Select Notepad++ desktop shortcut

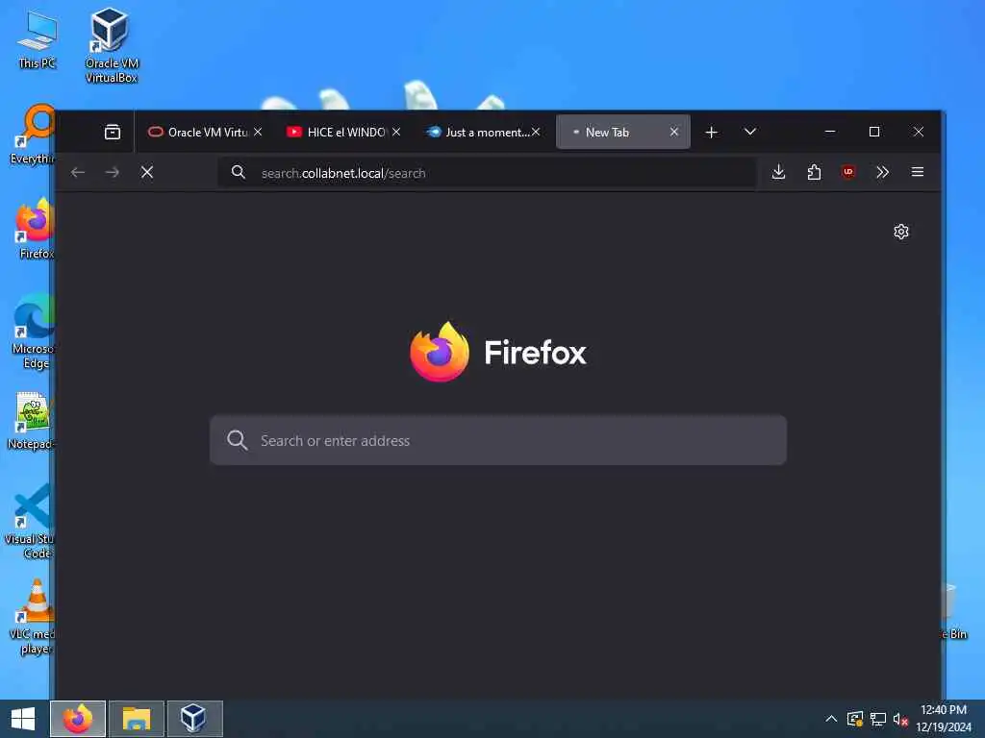tap(32, 421)
